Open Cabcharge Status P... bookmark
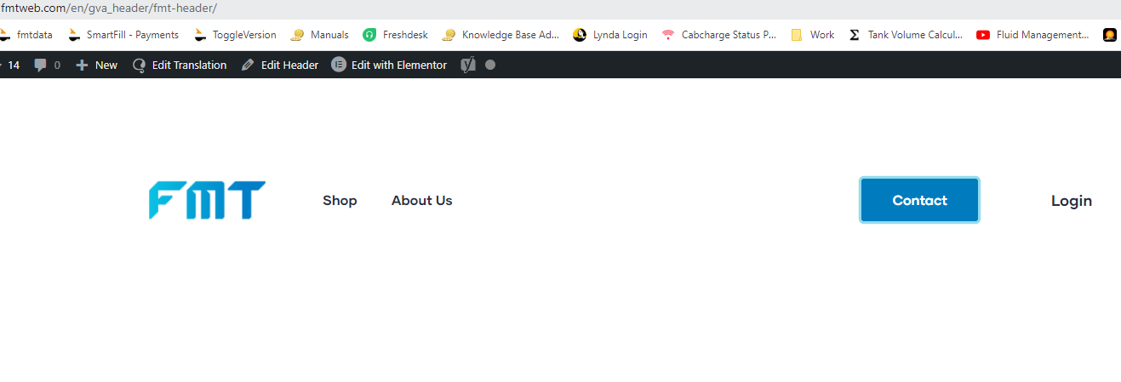Screen dimensions: 1121x382 [x=719, y=35]
